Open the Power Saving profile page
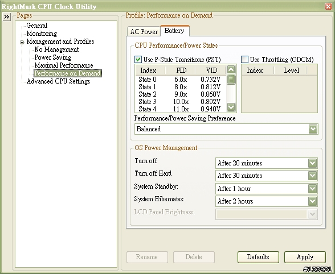 click(x=53, y=57)
